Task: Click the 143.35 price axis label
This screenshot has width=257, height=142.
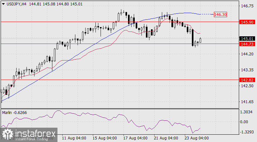Action: (247, 70)
